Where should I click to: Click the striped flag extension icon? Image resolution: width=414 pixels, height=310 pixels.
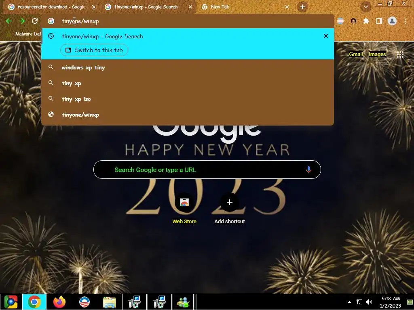340,21
